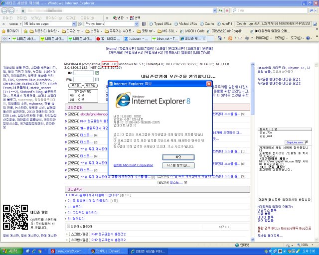Click the Print icon in command bar
319x255 pixels.
click(x=247, y=38)
